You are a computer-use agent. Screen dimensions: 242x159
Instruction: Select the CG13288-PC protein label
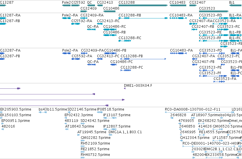[x=132, y=67]
